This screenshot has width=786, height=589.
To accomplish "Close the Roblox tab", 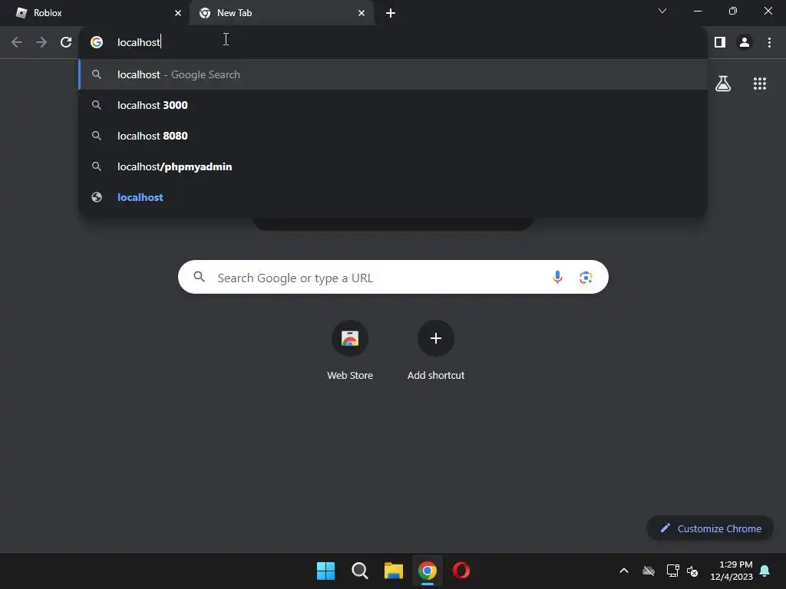I will coord(177,13).
